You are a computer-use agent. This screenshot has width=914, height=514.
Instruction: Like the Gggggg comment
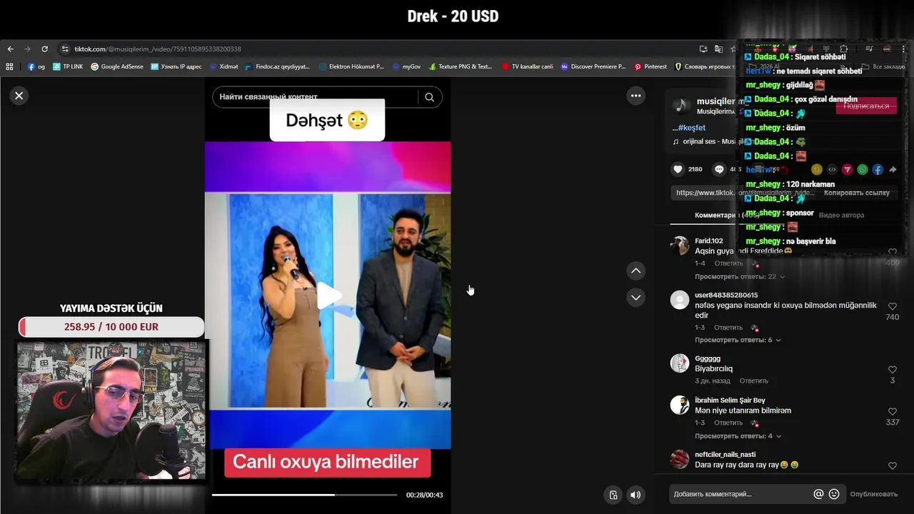pyautogui.click(x=892, y=370)
